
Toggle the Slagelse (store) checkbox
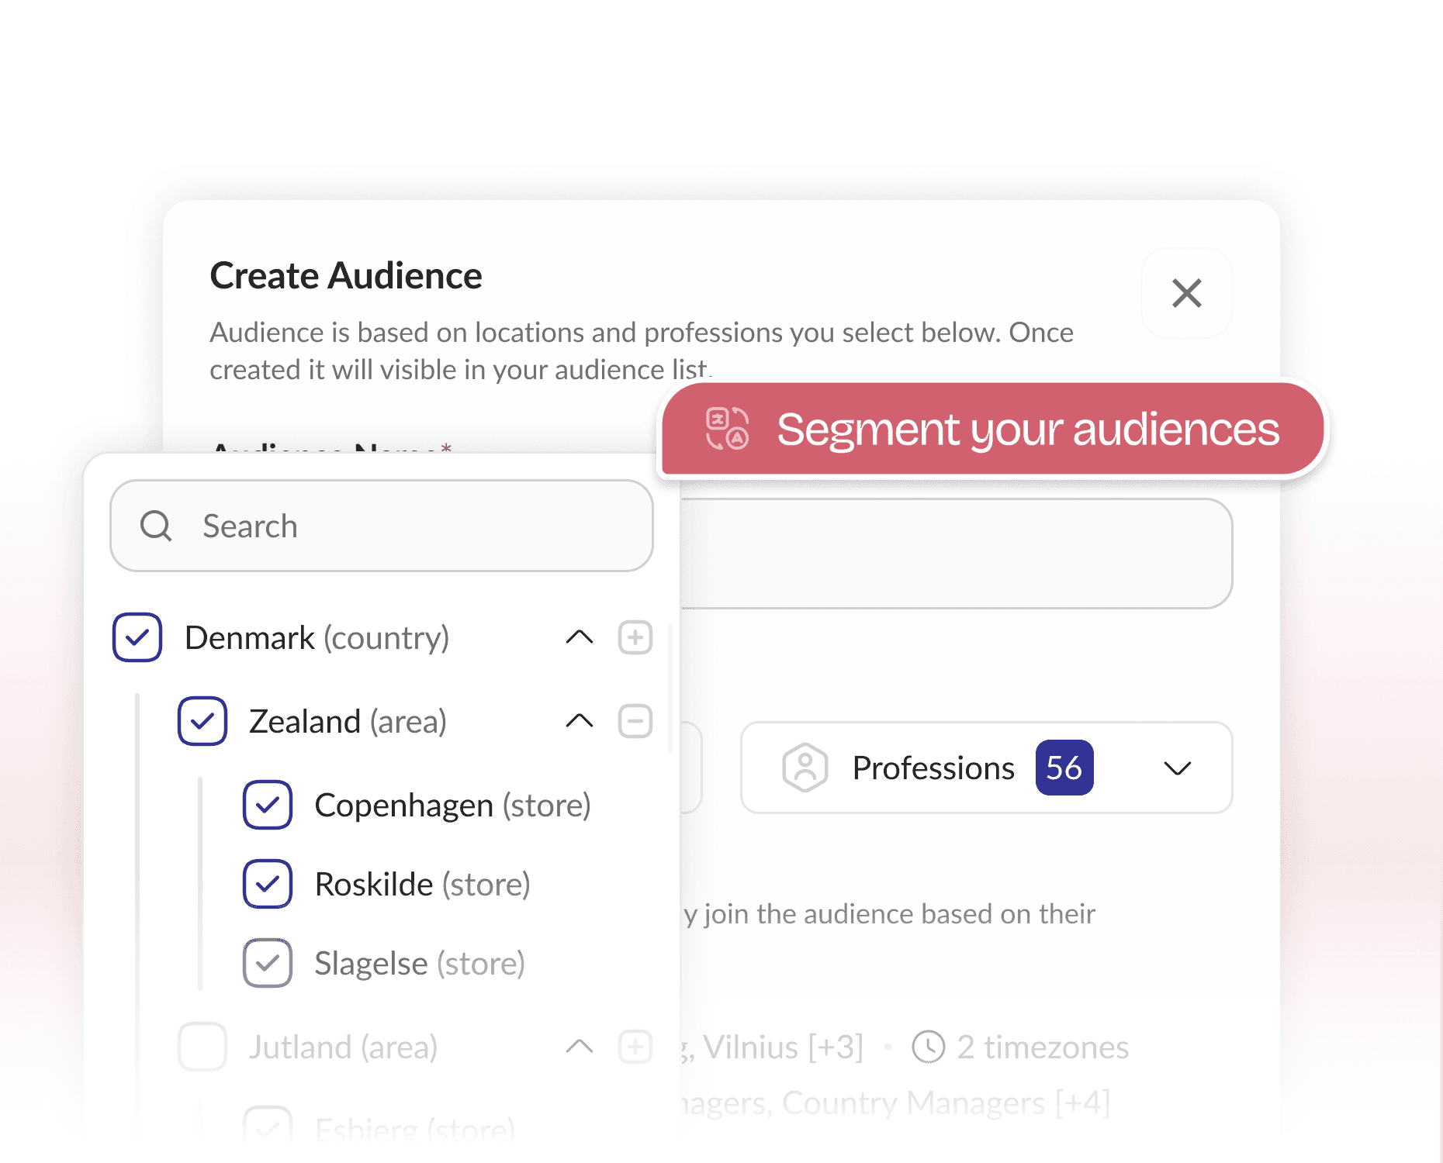click(x=268, y=963)
